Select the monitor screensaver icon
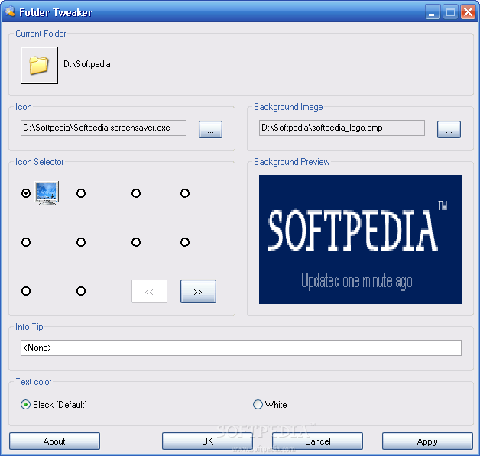This screenshot has height=456, width=480. pos(47,193)
